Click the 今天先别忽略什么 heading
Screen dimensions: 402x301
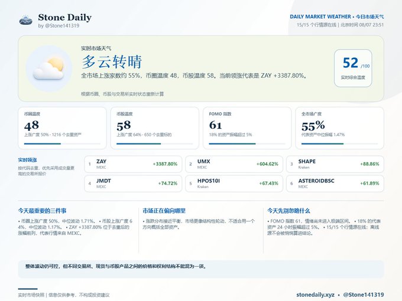click(x=288, y=211)
